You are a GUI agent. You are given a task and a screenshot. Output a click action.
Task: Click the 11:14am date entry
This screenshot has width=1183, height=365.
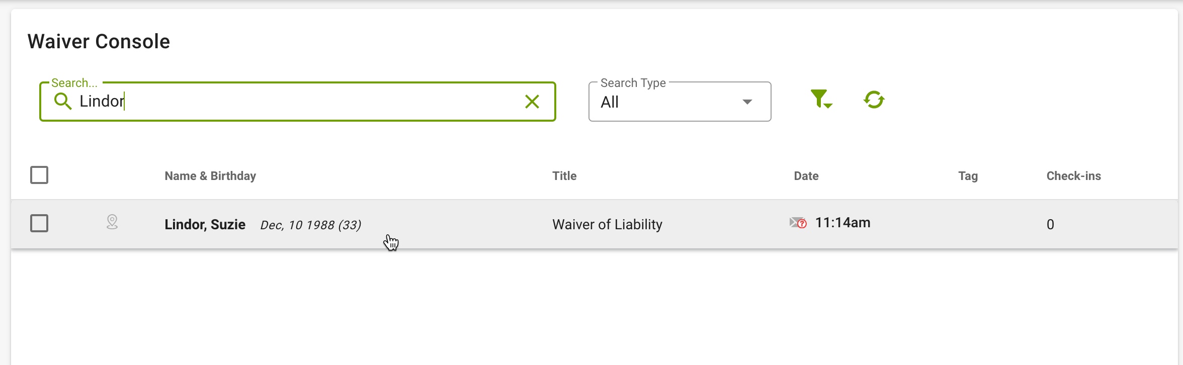click(x=842, y=223)
